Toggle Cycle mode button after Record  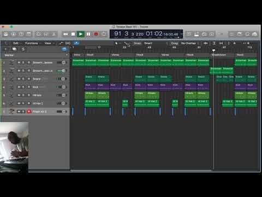click(104, 34)
